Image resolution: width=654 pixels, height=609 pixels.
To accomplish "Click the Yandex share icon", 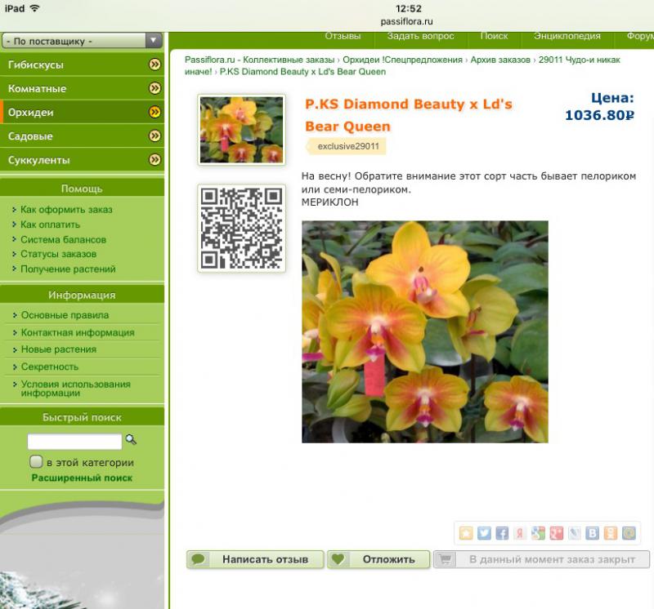I will pos(520,533).
